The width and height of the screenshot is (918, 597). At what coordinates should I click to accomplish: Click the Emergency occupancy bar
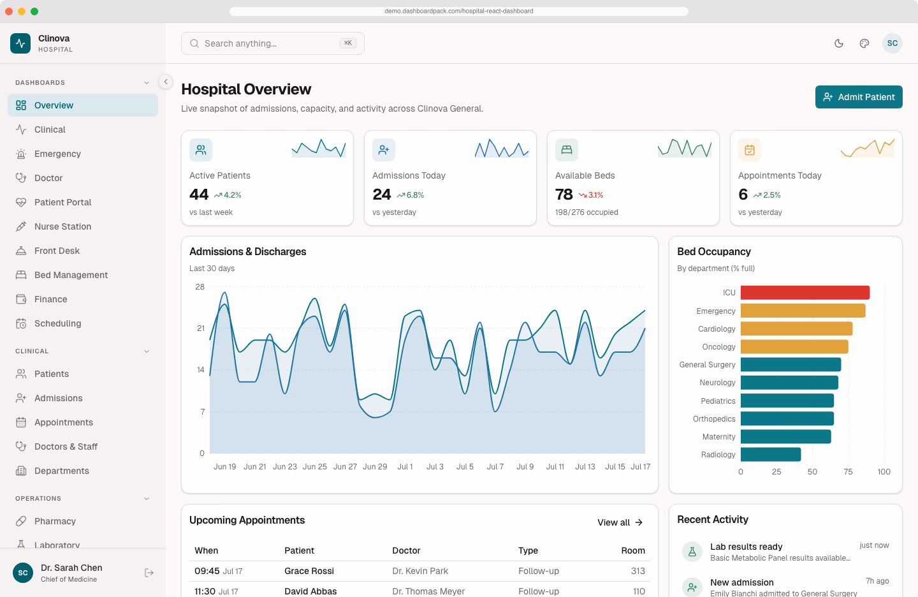803,311
